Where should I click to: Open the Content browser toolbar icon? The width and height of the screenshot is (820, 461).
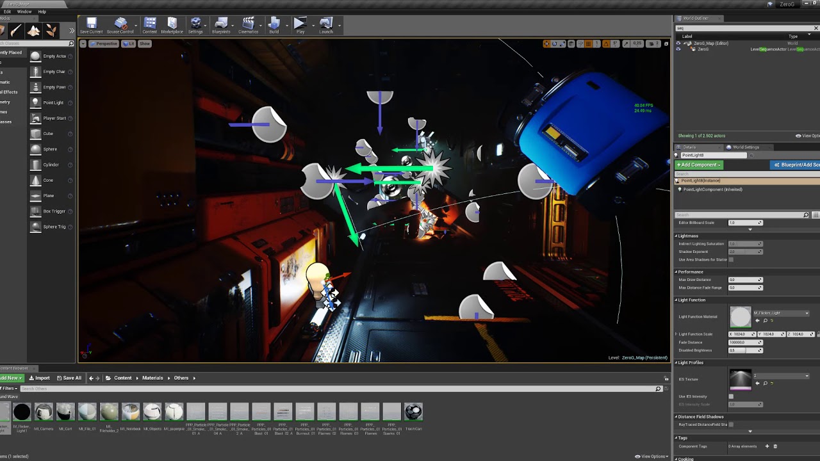click(x=150, y=25)
